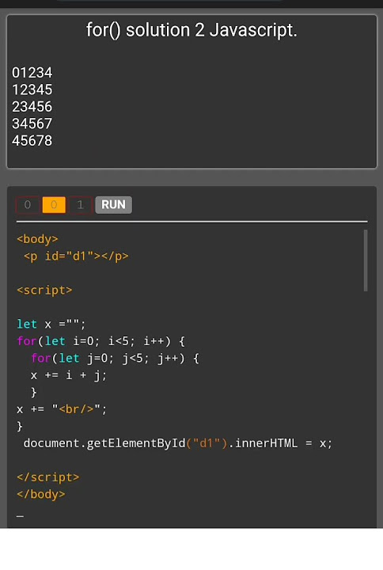This screenshot has width=383, height=570.
Task: Click the outer for loop line with i<5
Action: (x=101, y=341)
